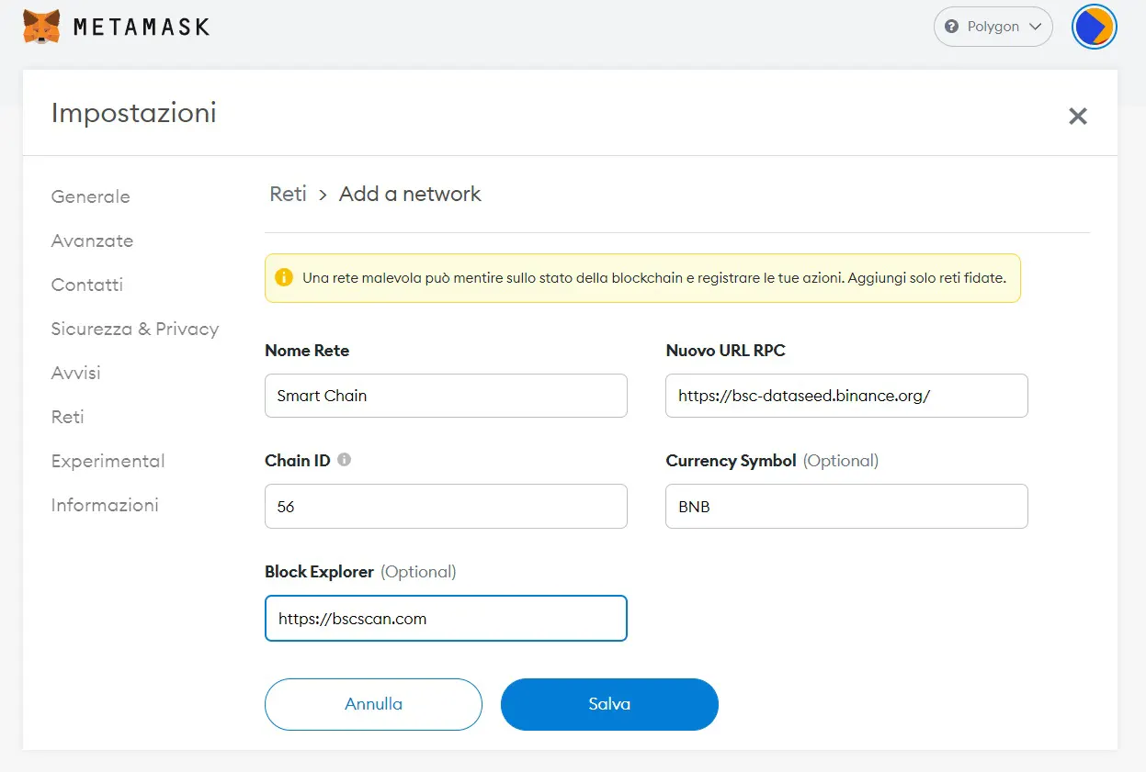
Task: Click the yellow warning info icon
Action: (x=284, y=277)
